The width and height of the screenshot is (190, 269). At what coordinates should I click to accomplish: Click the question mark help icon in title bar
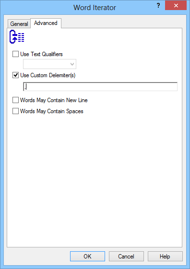(x=158, y=6)
